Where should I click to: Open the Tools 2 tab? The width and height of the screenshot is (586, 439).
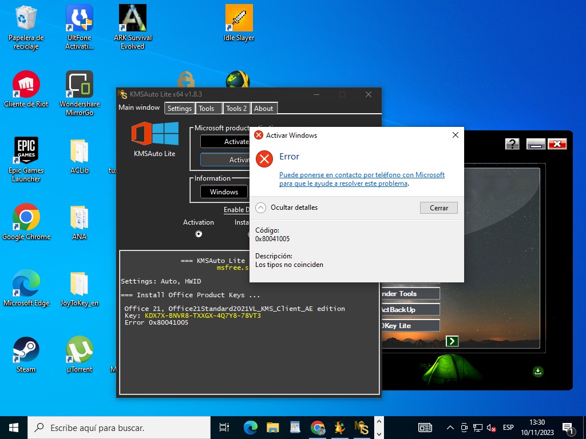[x=236, y=108]
